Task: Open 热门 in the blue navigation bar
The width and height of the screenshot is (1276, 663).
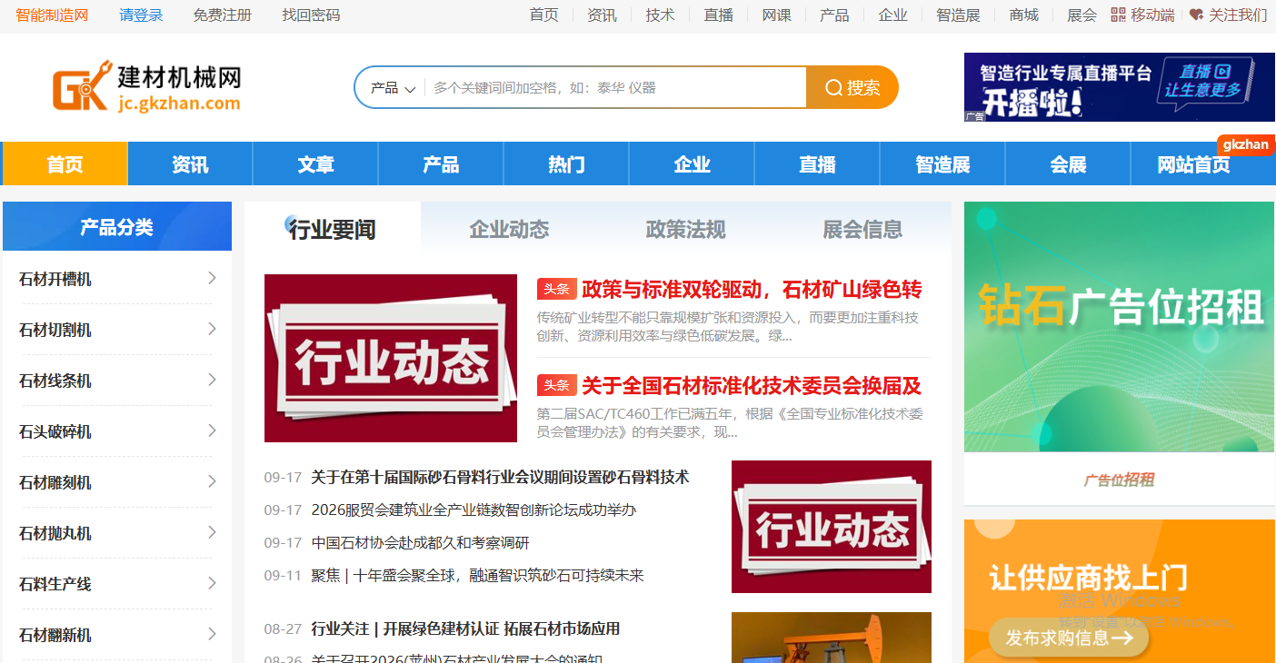Action: pos(566,164)
